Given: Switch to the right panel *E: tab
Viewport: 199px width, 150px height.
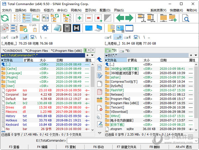Looking at the screenshot, I should (125, 51).
